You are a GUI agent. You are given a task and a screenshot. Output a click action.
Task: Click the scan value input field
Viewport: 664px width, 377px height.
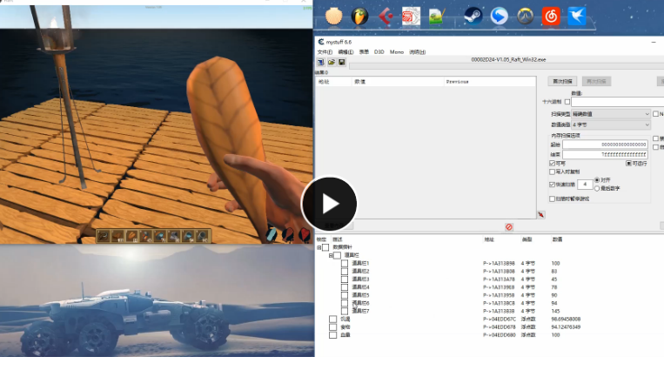coord(617,102)
